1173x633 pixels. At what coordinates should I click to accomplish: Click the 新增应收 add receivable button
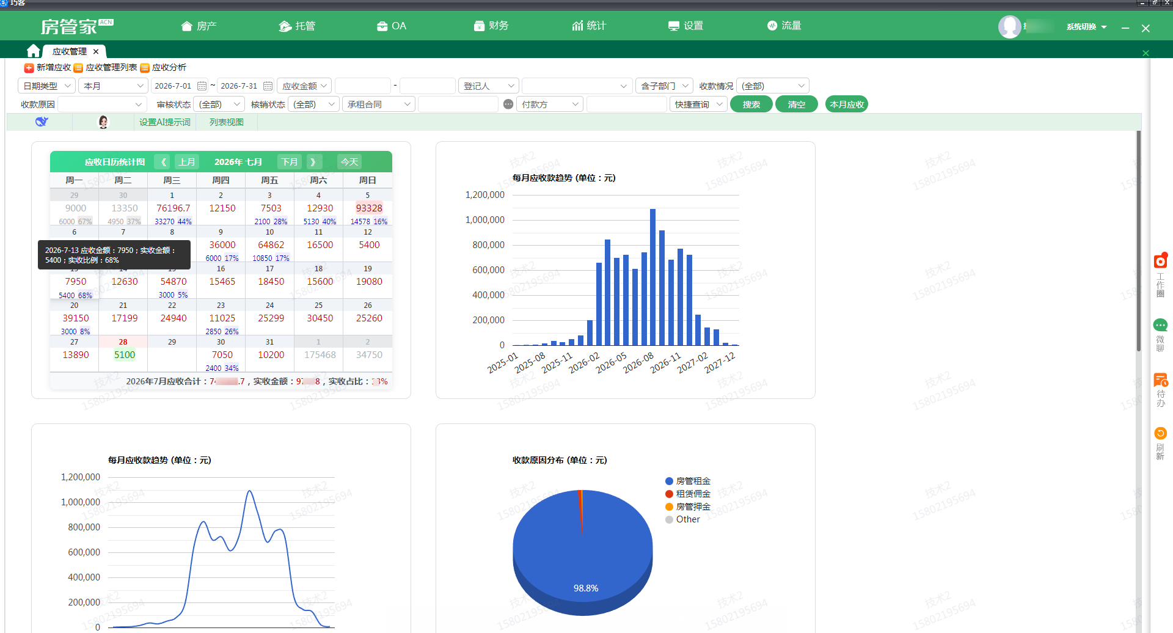click(x=48, y=68)
